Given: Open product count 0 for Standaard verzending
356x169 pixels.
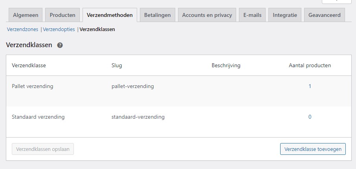Looking at the screenshot, I should 310,117.
